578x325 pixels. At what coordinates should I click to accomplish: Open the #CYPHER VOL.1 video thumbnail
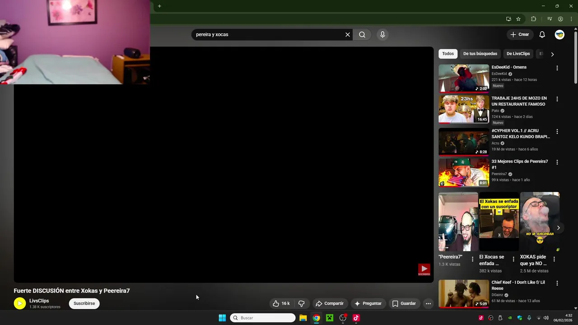pyautogui.click(x=464, y=142)
